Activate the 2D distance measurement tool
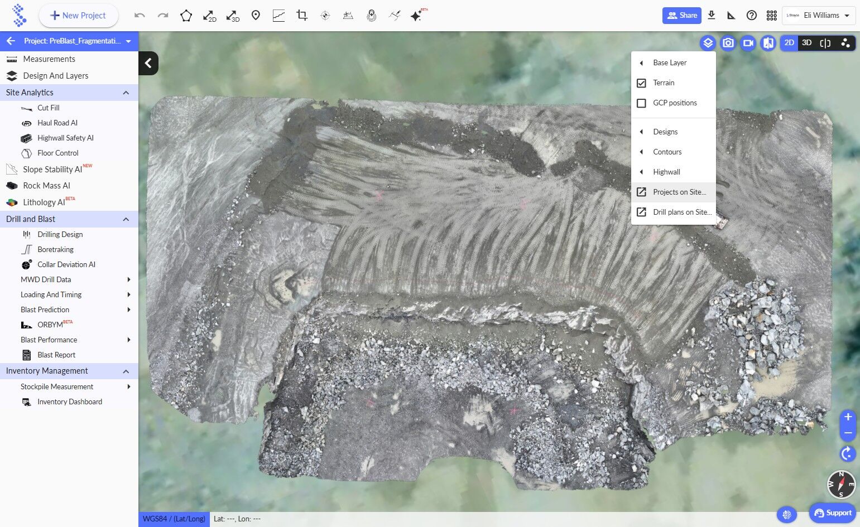860x527 pixels. click(x=209, y=16)
